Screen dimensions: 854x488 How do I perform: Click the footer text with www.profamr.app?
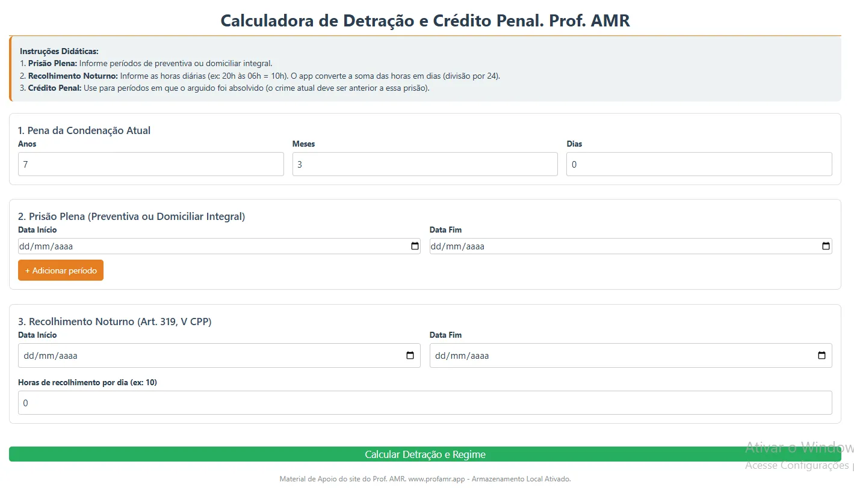[424, 479]
